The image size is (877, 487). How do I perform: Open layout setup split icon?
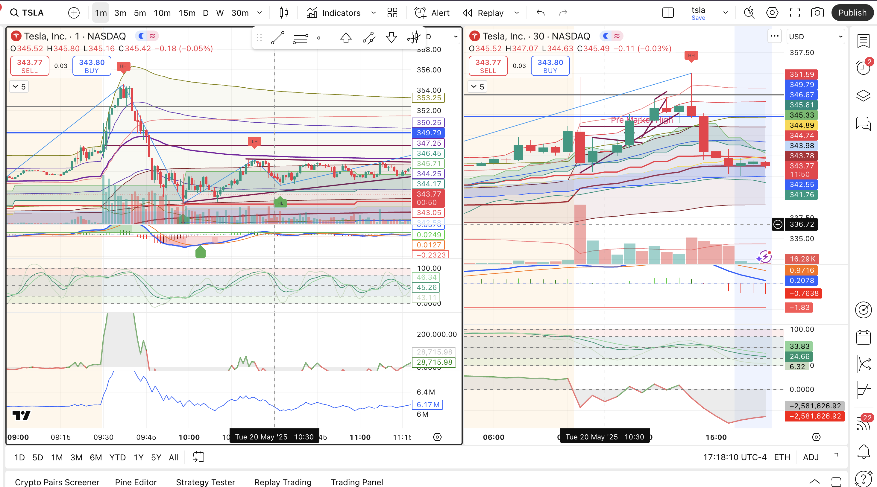tap(668, 13)
